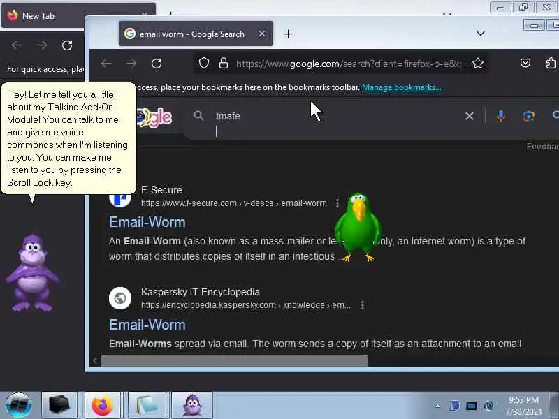The width and height of the screenshot is (559, 419).
Task: Click the purple BonziBuddy gorilla character
Action: (x=32, y=273)
